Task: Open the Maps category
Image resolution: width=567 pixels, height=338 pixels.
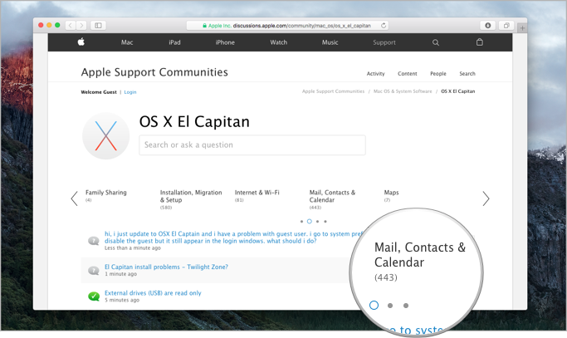Action: pyautogui.click(x=391, y=193)
